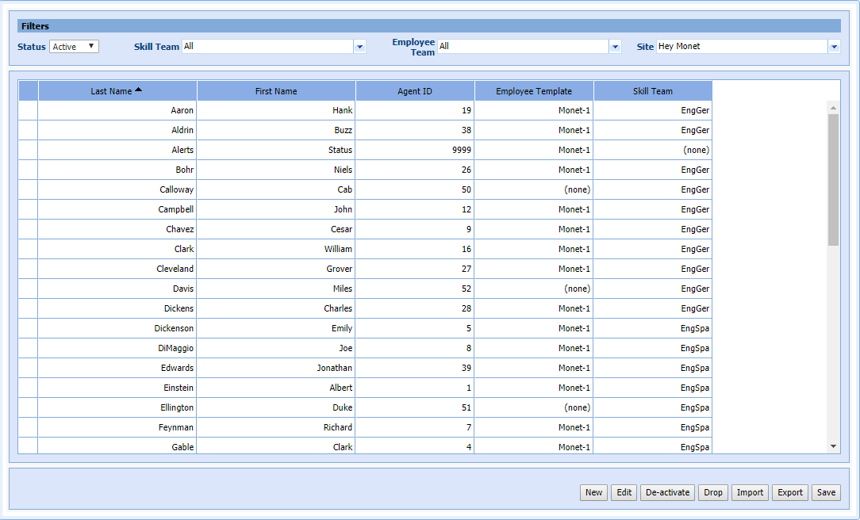The width and height of the screenshot is (860, 520).
Task: Click the De-activate button
Action: [x=667, y=492]
